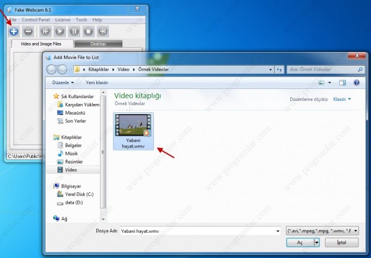Screen dimensions: 371x258
Task: Expand the view options dropdown arrow
Action: (329, 82)
